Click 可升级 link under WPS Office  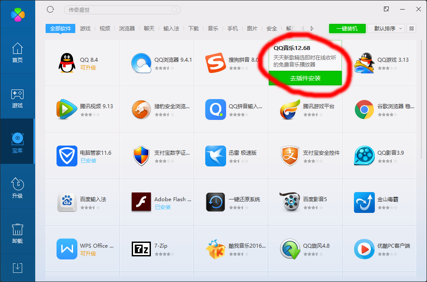tap(88, 253)
